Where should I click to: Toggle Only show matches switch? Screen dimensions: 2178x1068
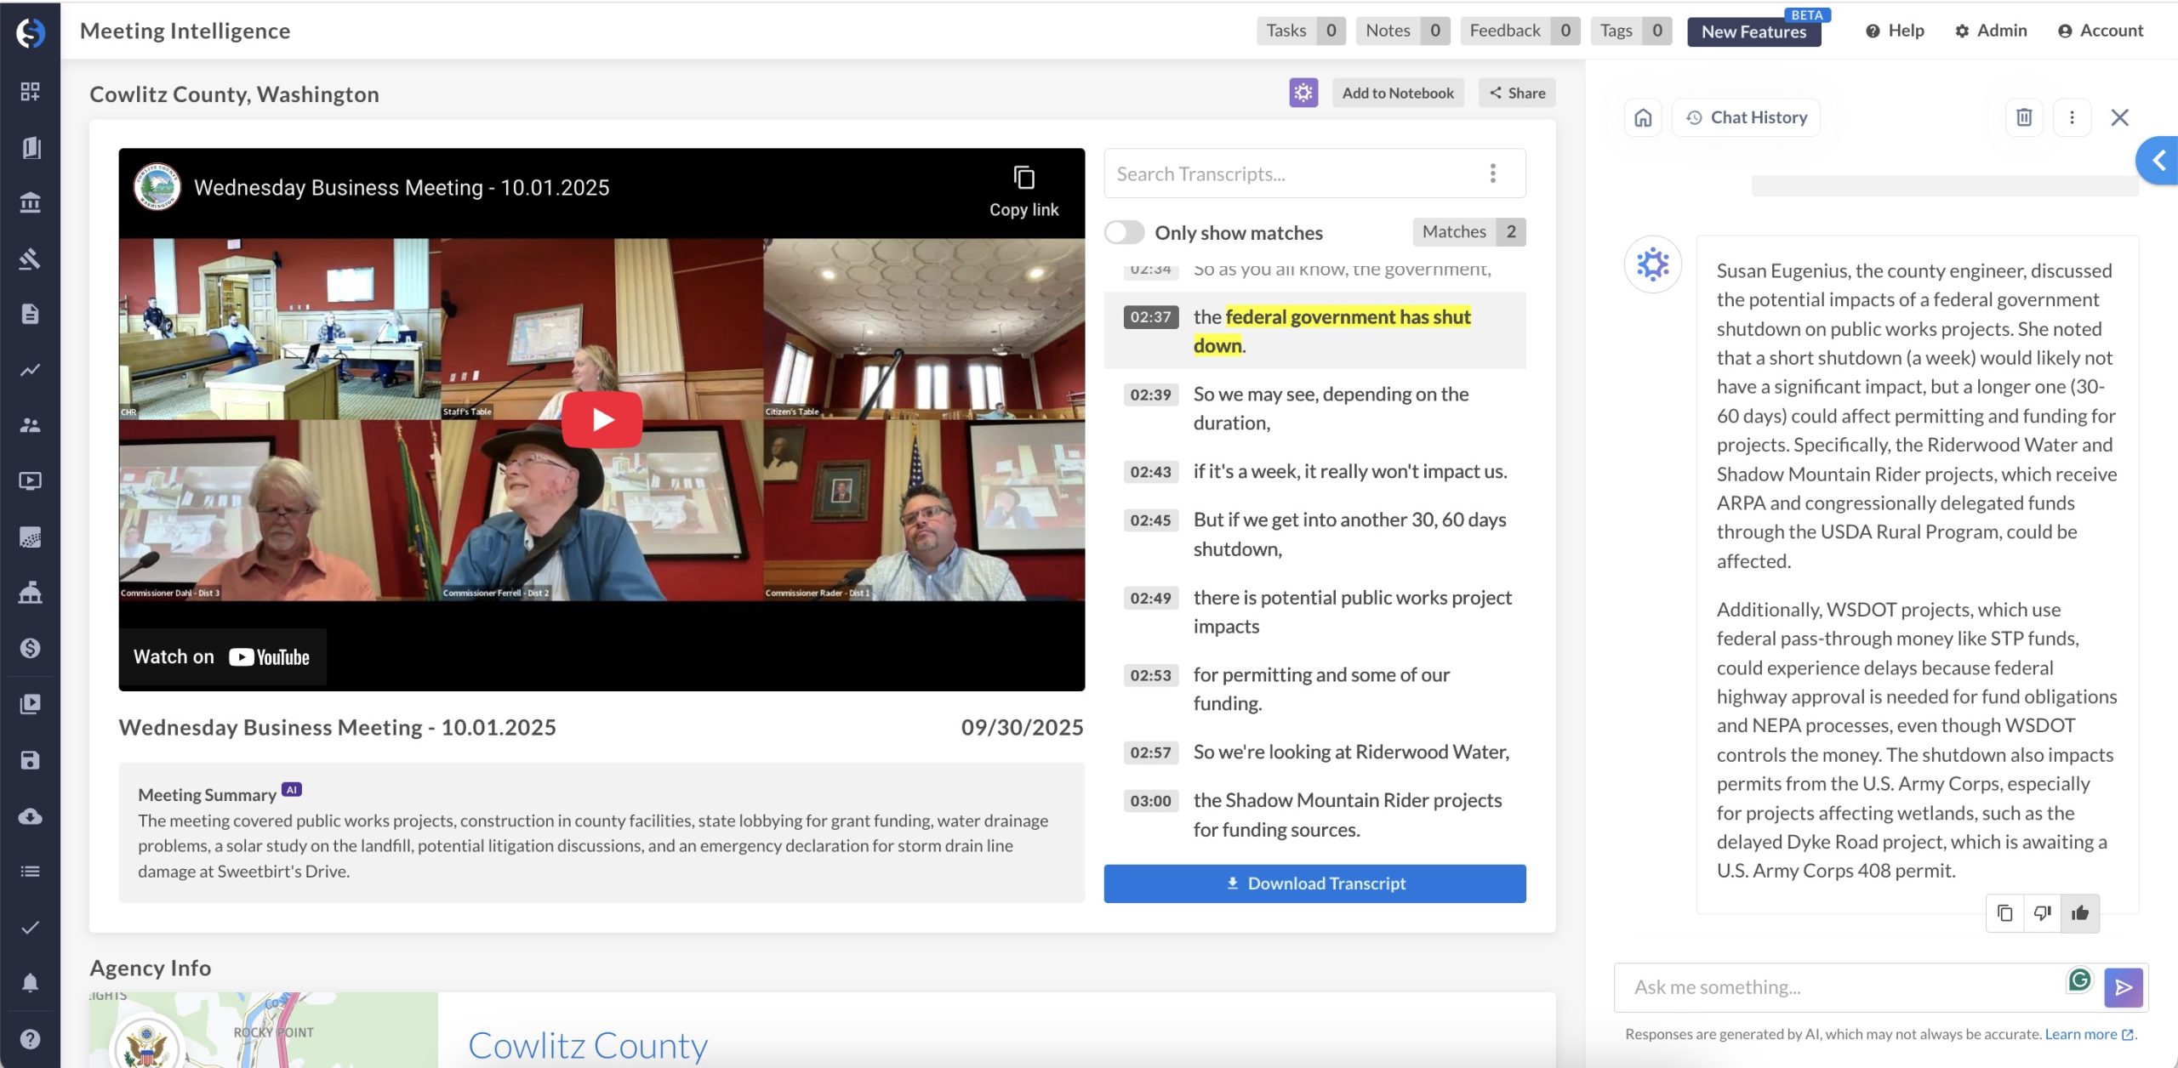coord(1124,232)
